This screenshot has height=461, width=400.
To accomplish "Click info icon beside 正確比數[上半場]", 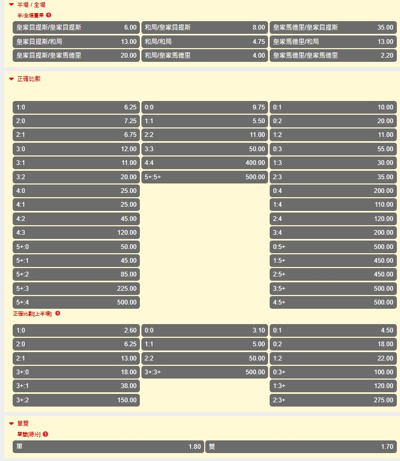I will pos(58,314).
